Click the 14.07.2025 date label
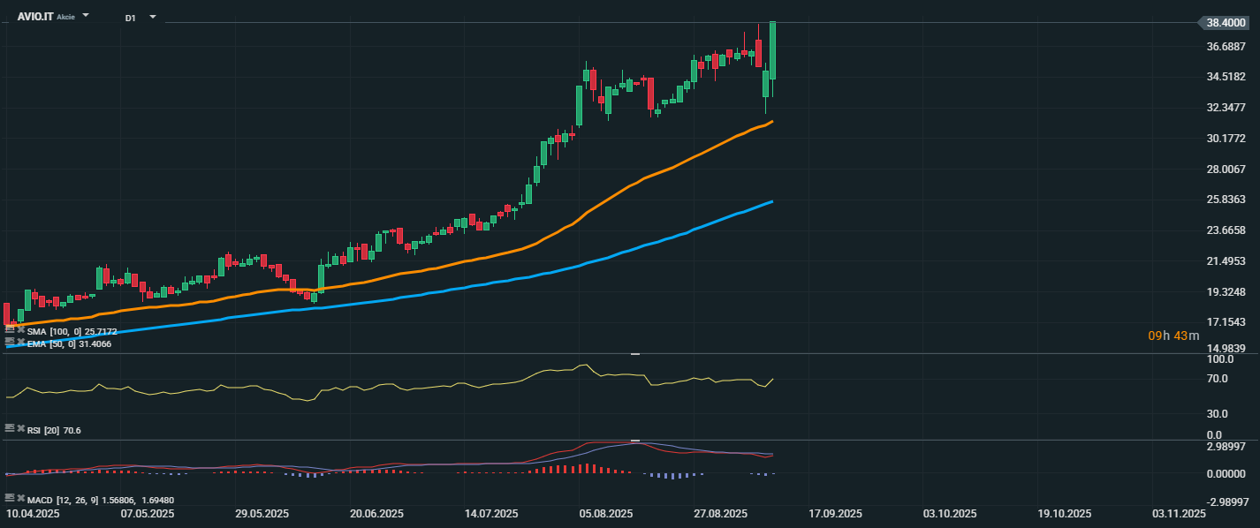Viewport: 1260px width, 528px height. pyautogui.click(x=491, y=513)
